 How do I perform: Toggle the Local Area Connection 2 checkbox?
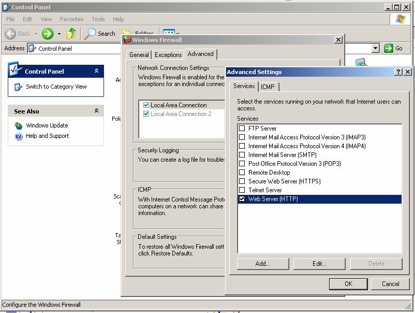tap(146, 114)
